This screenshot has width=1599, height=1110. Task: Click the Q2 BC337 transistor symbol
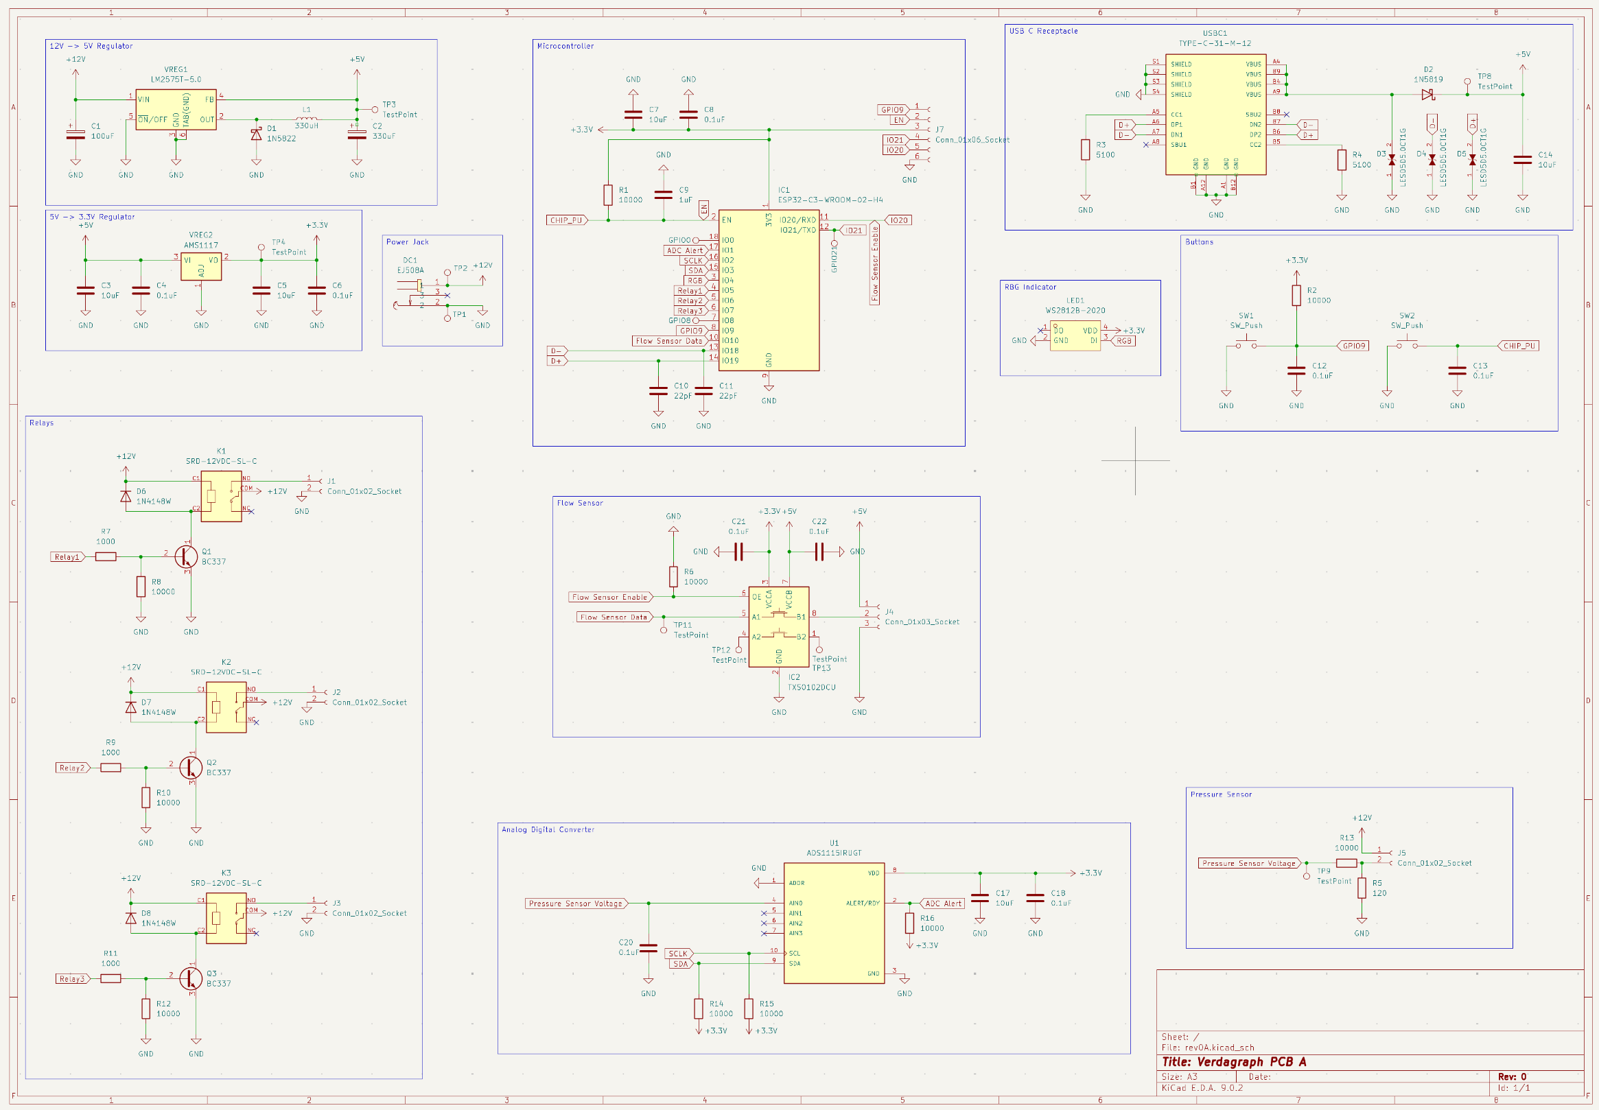[191, 767]
